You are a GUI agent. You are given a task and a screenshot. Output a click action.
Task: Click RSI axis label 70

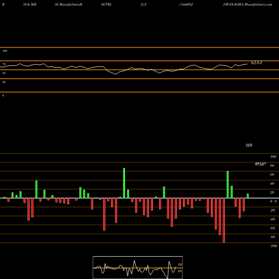point(4,64)
